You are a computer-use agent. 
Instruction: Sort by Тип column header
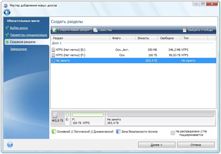pyautogui.click(x=194, y=38)
